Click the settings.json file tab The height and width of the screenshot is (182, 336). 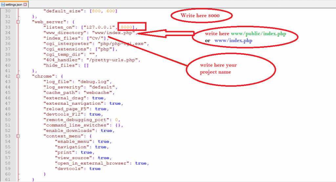coord(14,4)
